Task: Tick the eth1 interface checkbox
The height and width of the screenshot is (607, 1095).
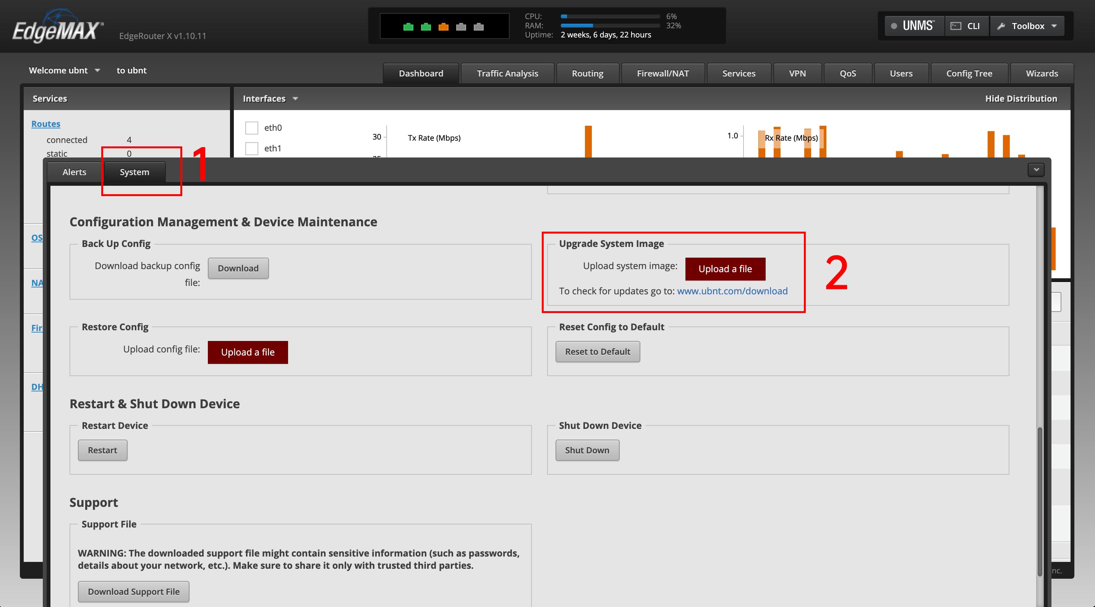Action: tap(252, 148)
